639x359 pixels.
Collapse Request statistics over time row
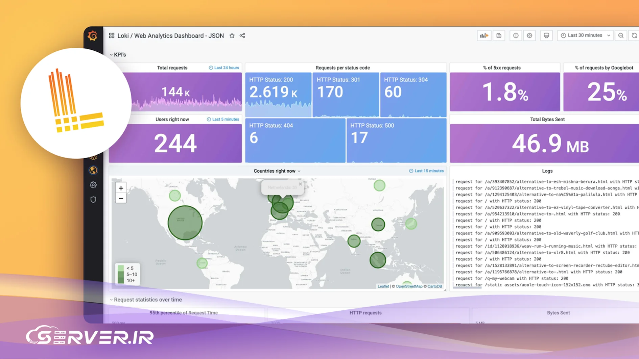point(146,300)
